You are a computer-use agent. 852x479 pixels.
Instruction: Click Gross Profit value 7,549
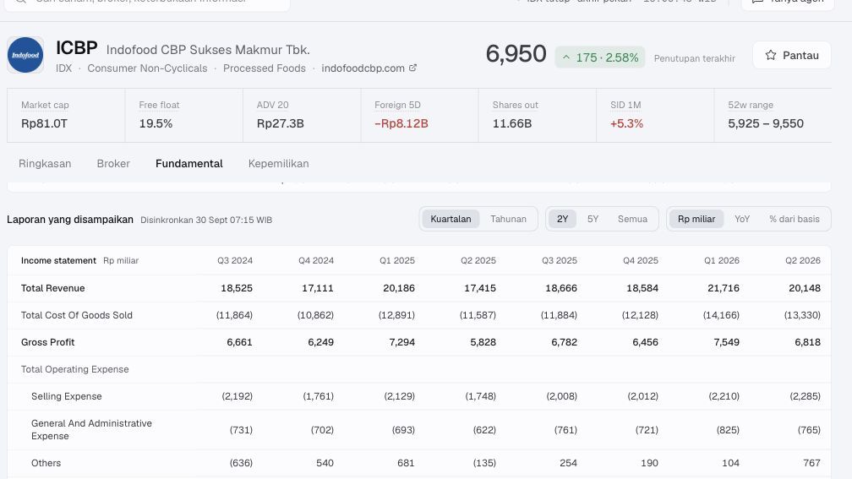[x=727, y=342]
